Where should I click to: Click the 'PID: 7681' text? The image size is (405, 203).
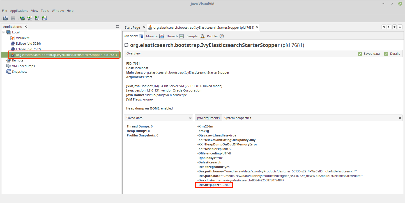click(133, 63)
